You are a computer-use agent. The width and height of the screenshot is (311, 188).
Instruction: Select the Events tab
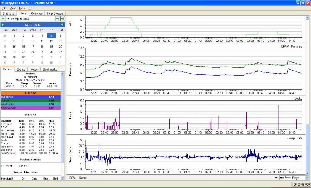21,69
